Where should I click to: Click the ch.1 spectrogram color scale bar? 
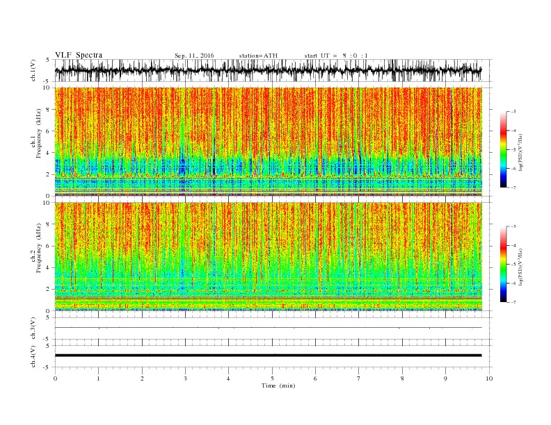[504, 150]
